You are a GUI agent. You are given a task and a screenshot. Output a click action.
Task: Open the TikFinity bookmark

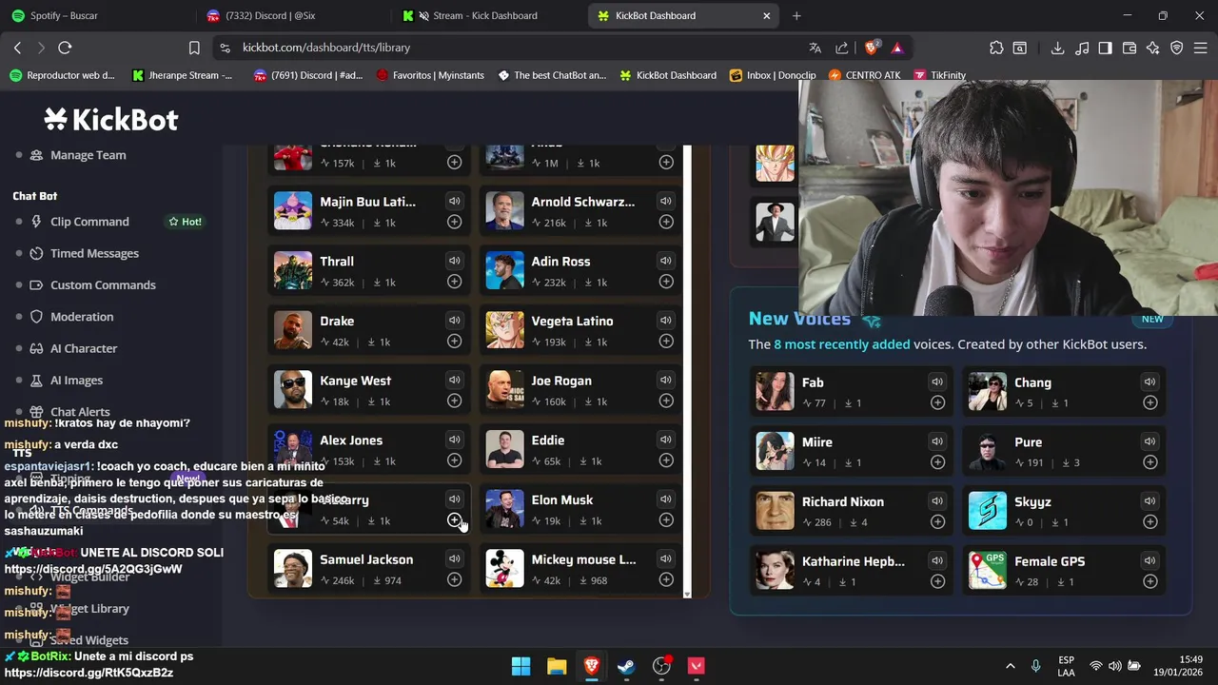click(x=940, y=75)
